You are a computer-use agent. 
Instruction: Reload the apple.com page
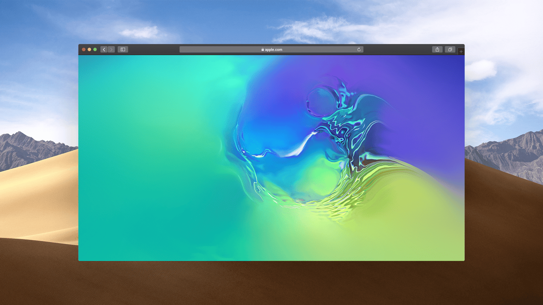pyautogui.click(x=359, y=50)
